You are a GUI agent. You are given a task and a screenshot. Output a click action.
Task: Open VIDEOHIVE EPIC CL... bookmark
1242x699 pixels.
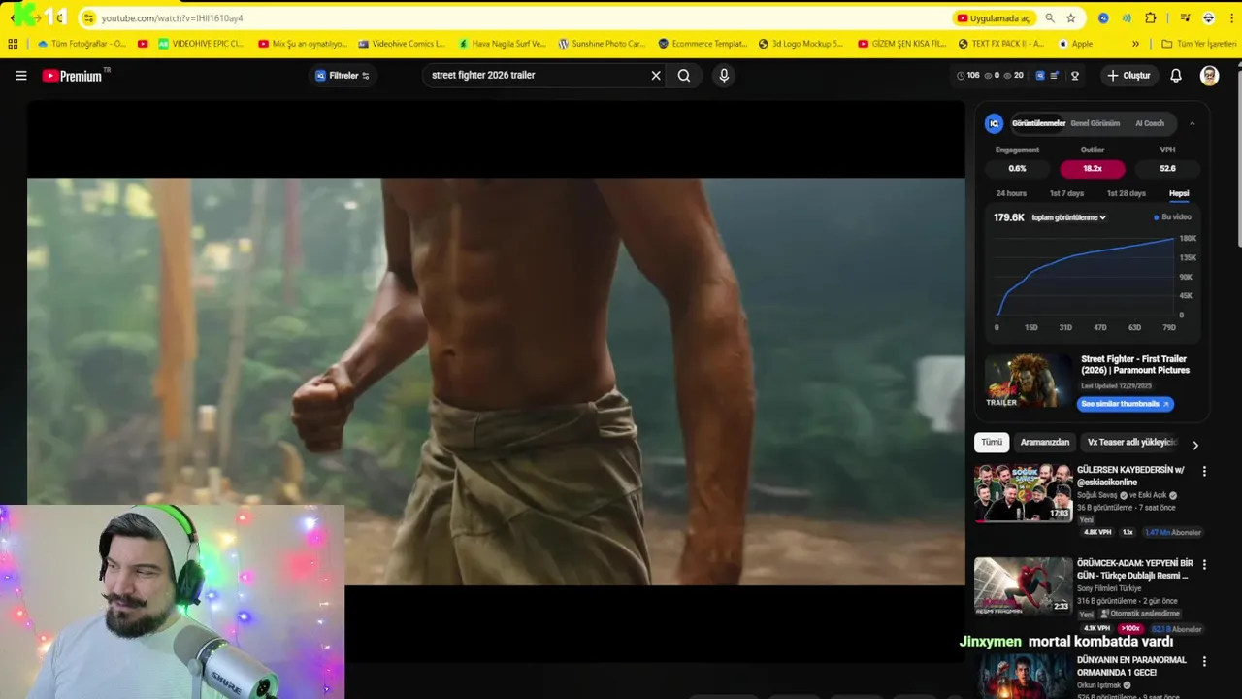(x=201, y=44)
